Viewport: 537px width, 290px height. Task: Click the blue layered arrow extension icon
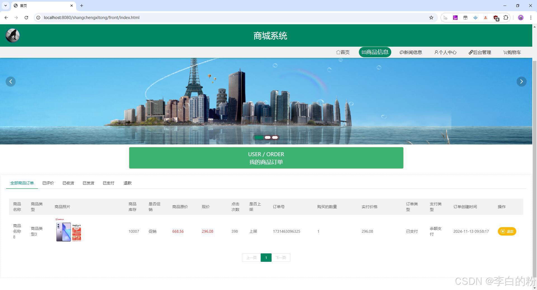(x=475, y=18)
